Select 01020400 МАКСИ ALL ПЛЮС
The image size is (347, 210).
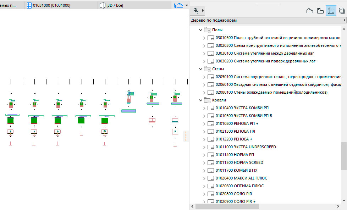pos(241,178)
